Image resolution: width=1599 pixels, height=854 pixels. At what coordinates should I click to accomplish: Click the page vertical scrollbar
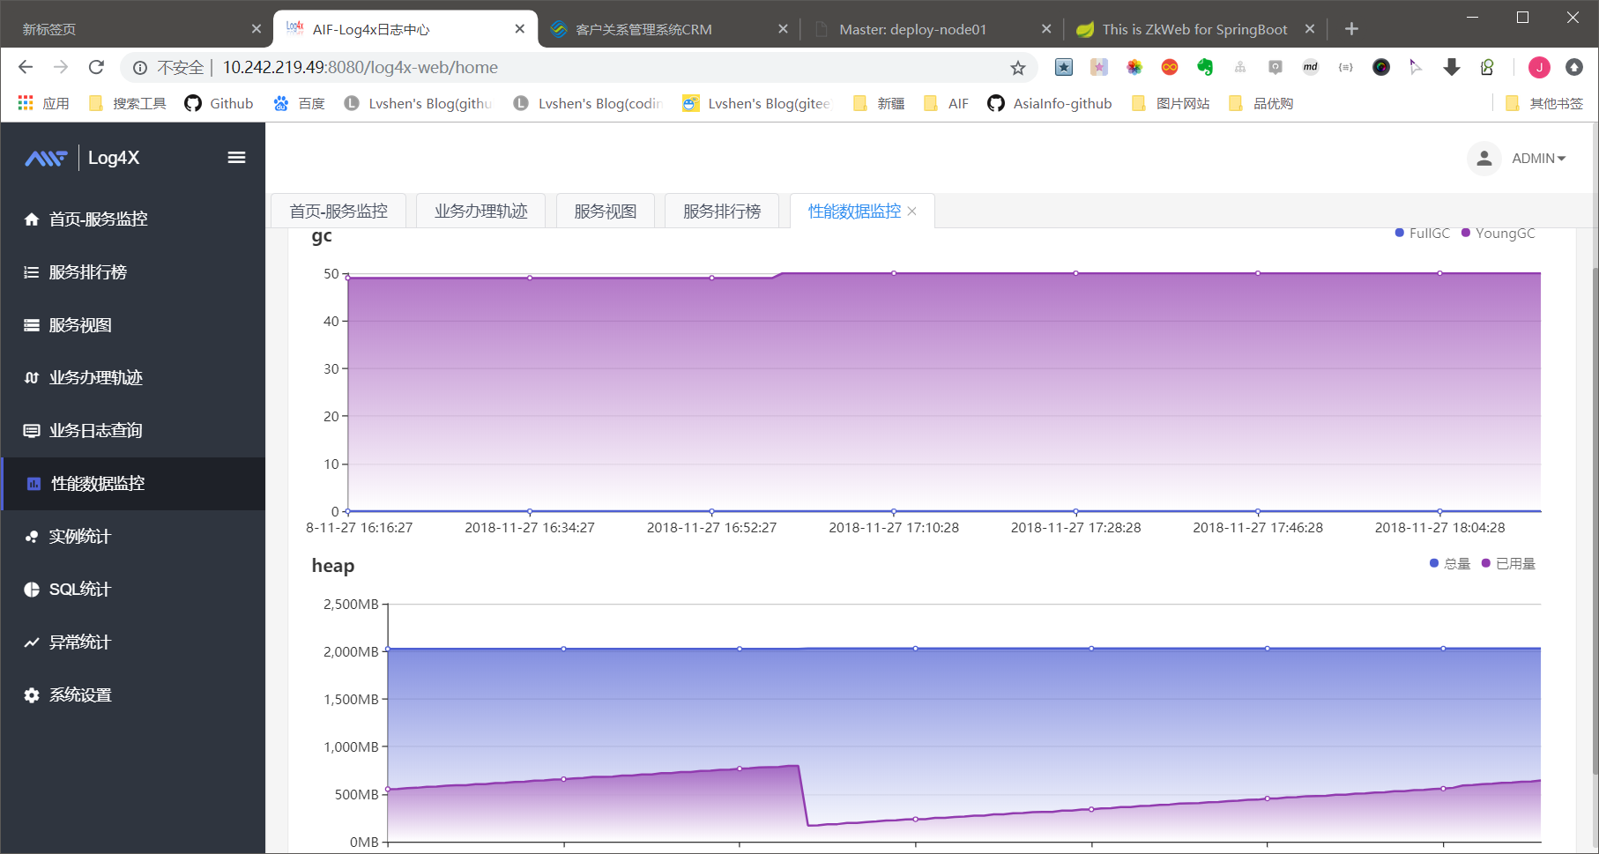click(x=1594, y=520)
